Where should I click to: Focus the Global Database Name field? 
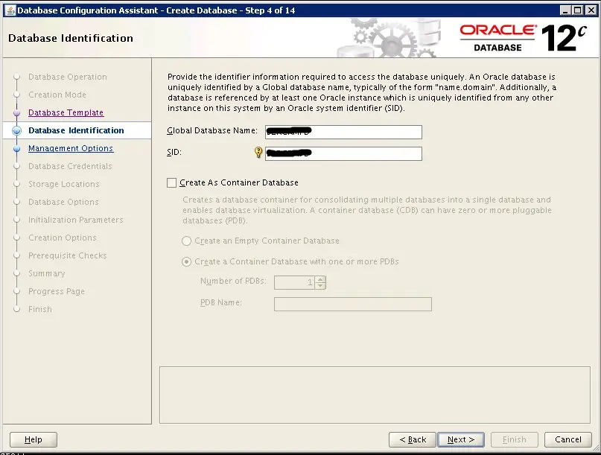(343, 132)
